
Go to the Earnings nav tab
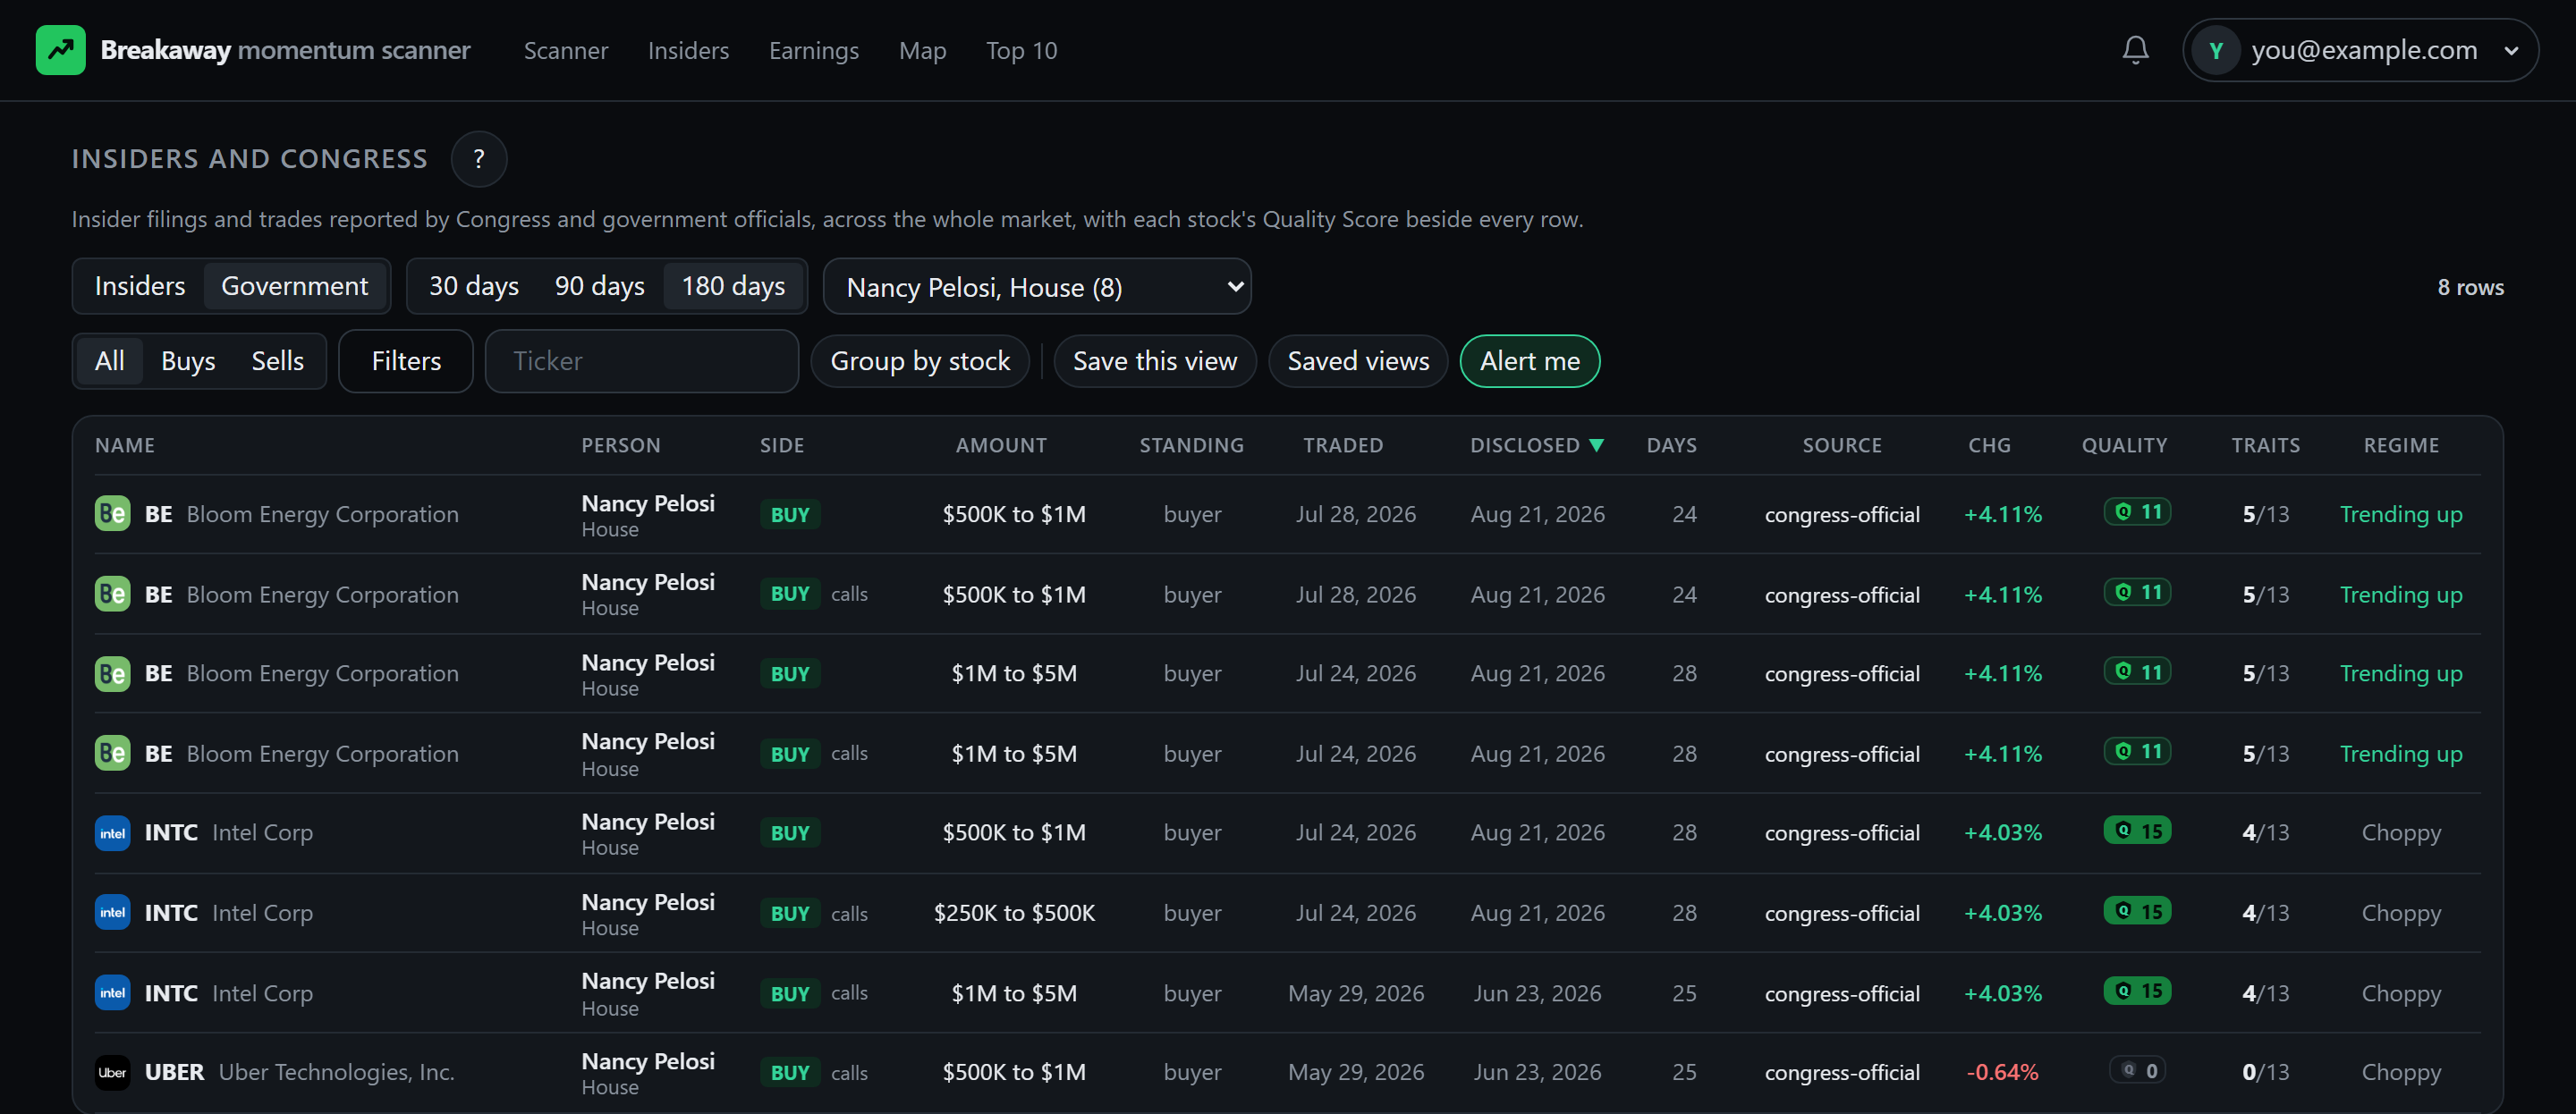(814, 50)
